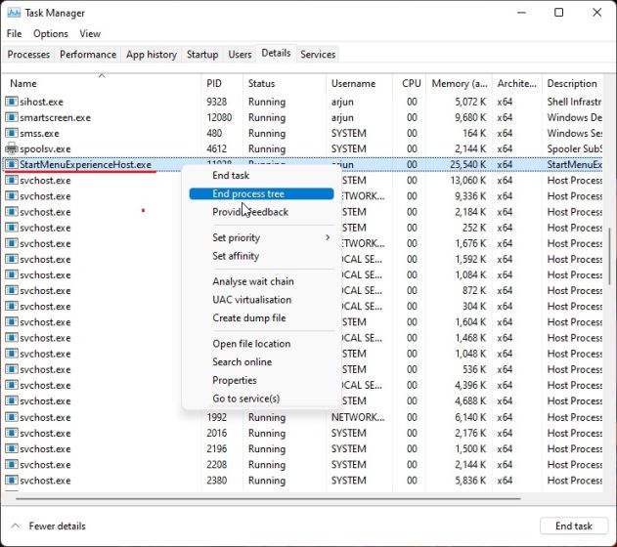Sort processes by the PID column header
Image resolution: width=617 pixels, height=547 pixels.
pyautogui.click(x=215, y=84)
